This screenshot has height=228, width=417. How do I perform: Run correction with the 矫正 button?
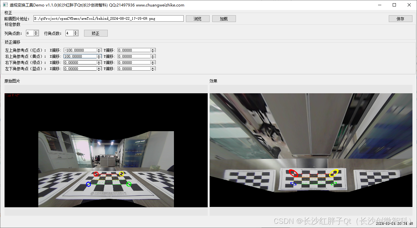95,33
